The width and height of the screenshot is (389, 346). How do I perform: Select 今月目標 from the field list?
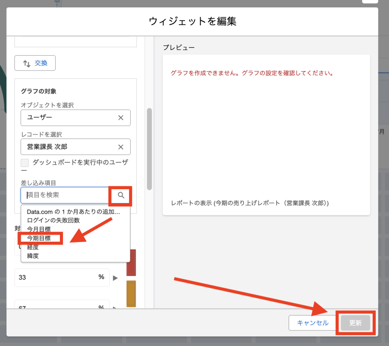pos(39,229)
